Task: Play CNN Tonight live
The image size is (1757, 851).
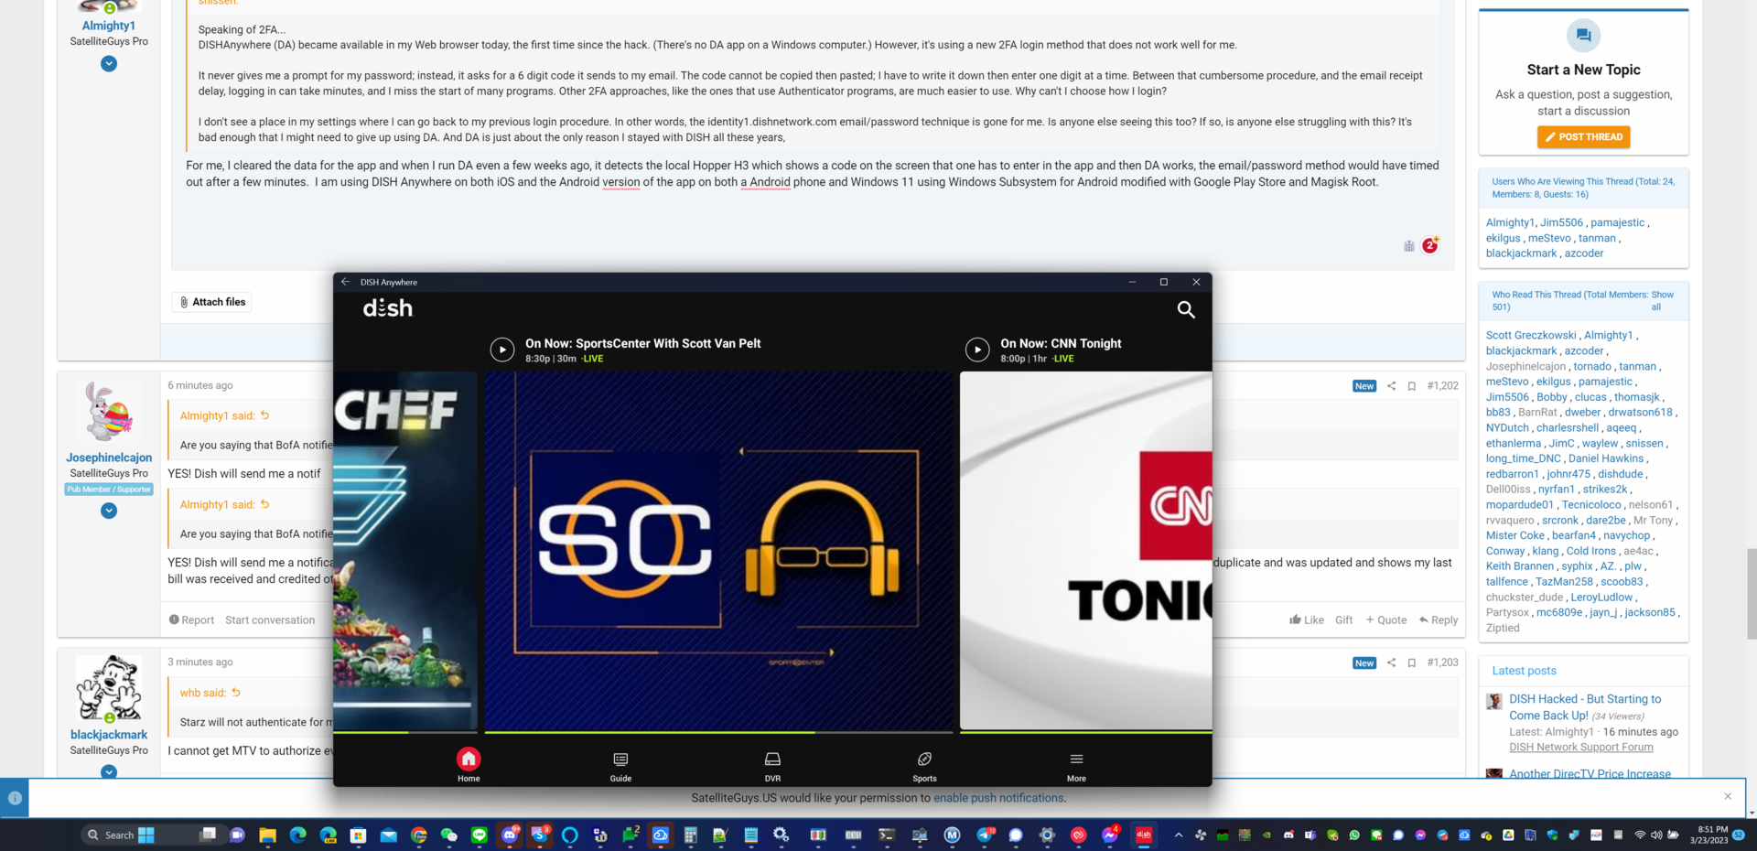Action: click(x=977, y=350)
